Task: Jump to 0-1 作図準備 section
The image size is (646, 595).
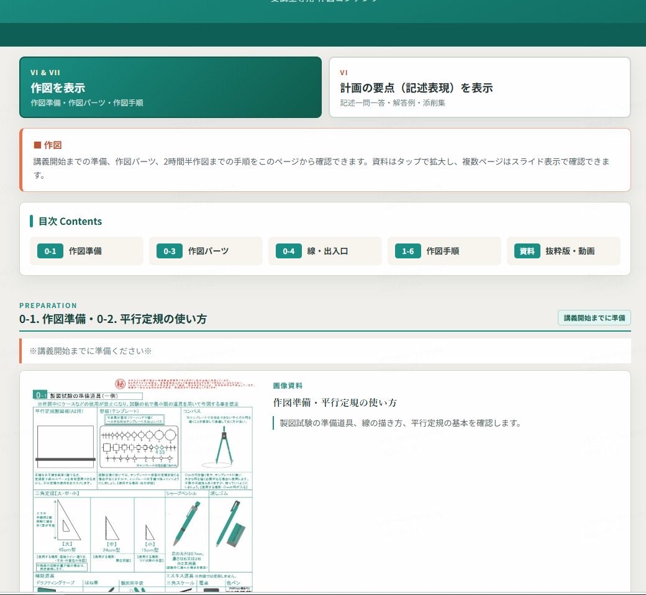Action: [x=86, y=251]
